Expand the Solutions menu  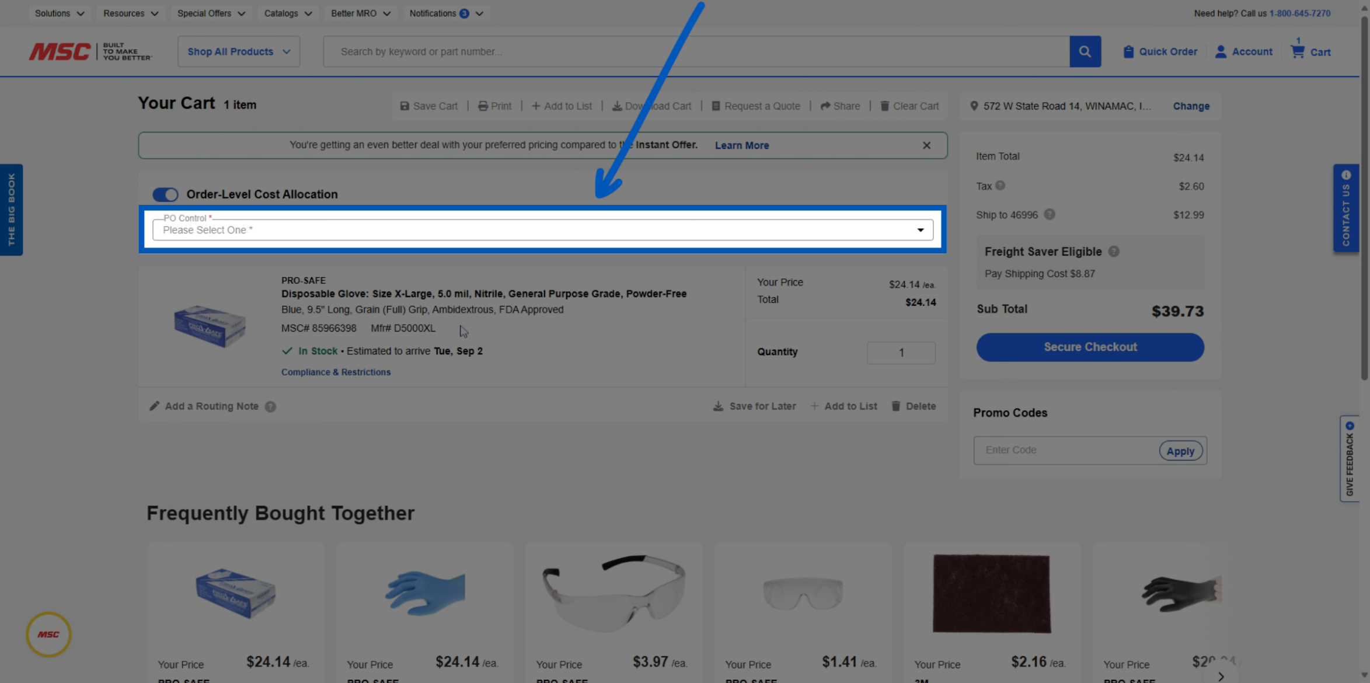tap(60, 13)
